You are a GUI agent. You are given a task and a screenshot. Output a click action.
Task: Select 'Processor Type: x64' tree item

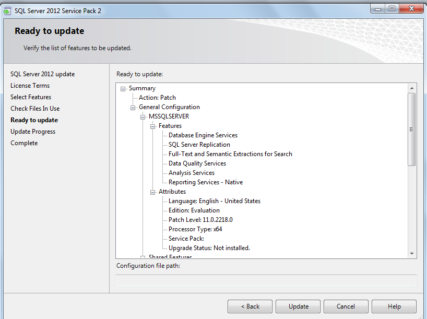tap(195, 229)
